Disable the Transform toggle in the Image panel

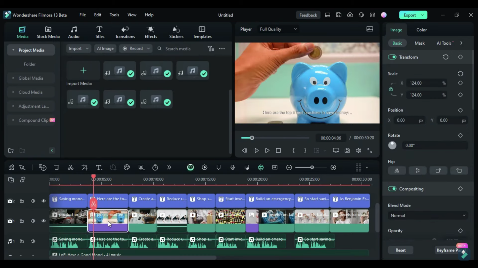pos(392,57)
